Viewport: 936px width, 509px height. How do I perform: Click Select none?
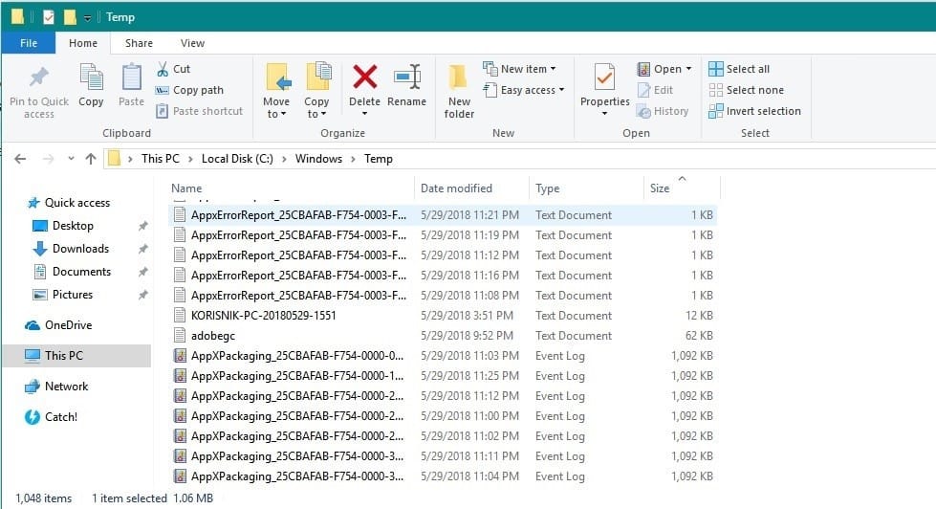point(746,90)
